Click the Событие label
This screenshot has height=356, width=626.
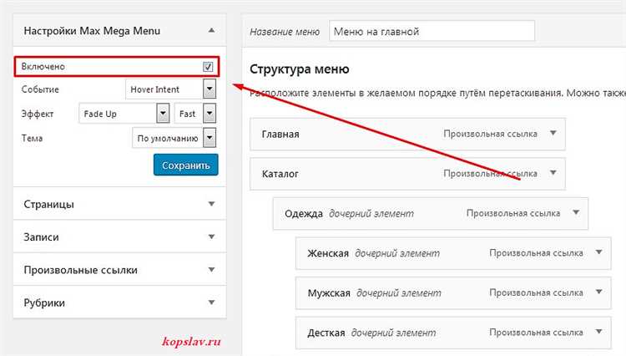point(40,89)
